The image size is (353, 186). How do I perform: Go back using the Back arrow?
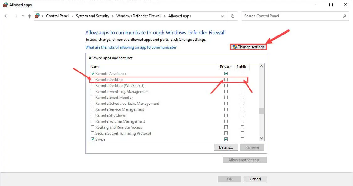[x=6, y=16]
